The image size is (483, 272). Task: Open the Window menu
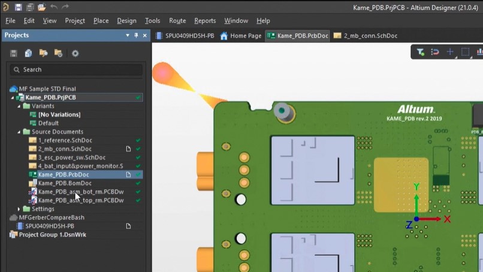point(236,20)
